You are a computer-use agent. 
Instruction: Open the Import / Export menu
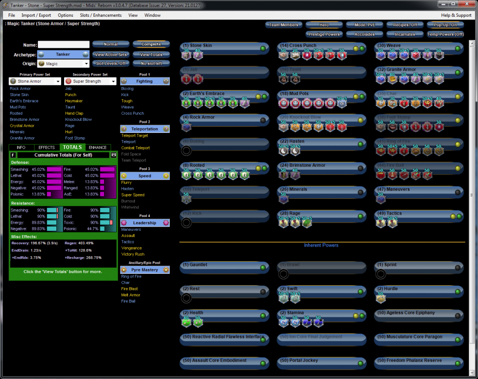point(36,15)
